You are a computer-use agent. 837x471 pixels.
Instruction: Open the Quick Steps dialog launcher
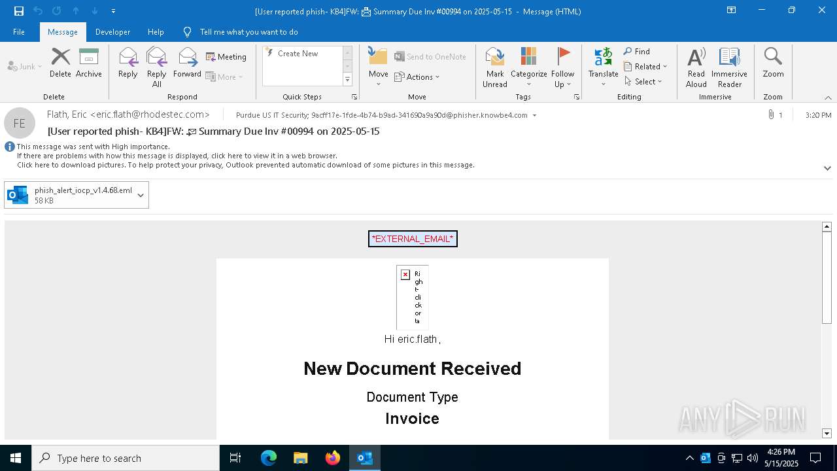pos(354,97)
